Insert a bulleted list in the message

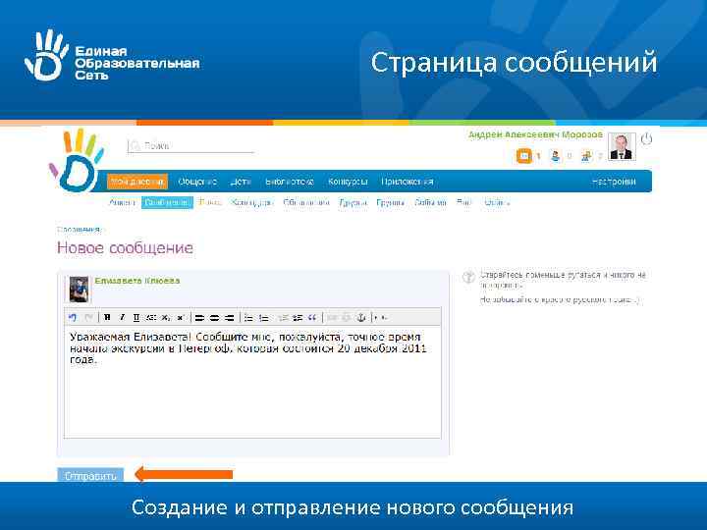click(248, 318)
